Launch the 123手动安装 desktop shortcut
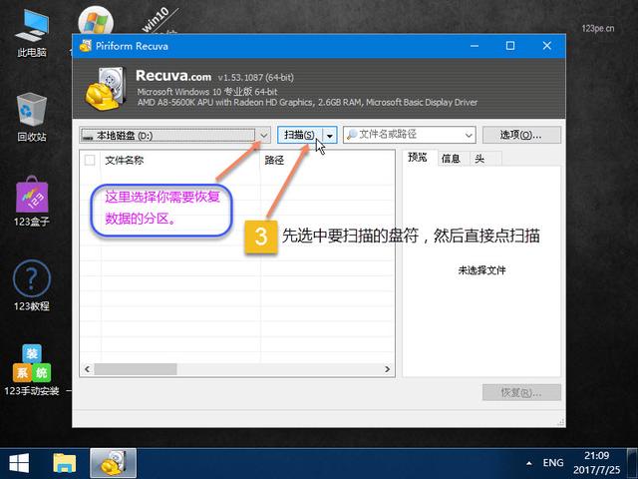The height and width of the screenshot is (479, 638). pos(31,370)
